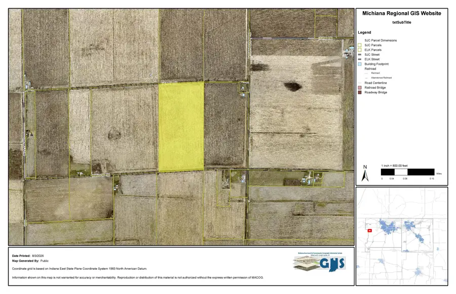Click the "SJC Parcels" legend label

click(x=373, y=45)
